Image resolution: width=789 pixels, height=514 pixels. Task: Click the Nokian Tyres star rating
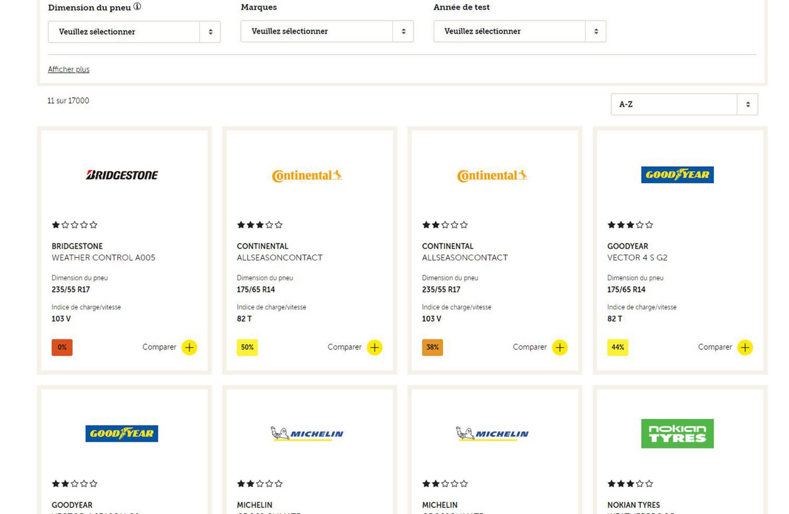(x=630, y=484)
